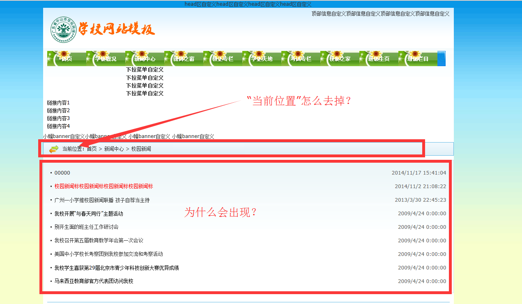
Task: Open the red highlighted 校园新闻标 news headline
Action: (x=103, y=187)
